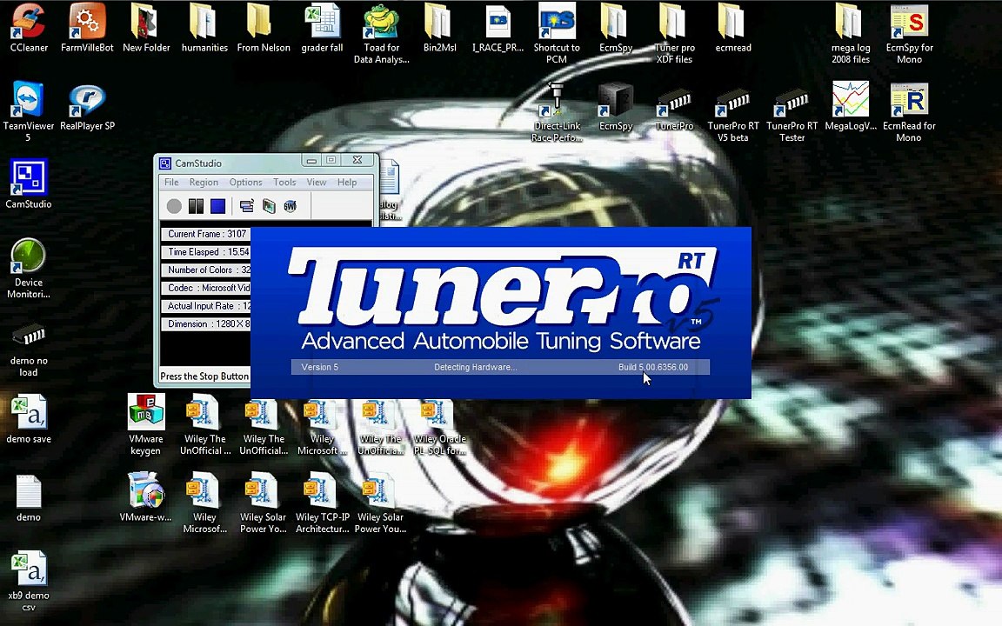Open the Help menu in CamStudio
1002x626 pixels.
[x=347, y=182]
